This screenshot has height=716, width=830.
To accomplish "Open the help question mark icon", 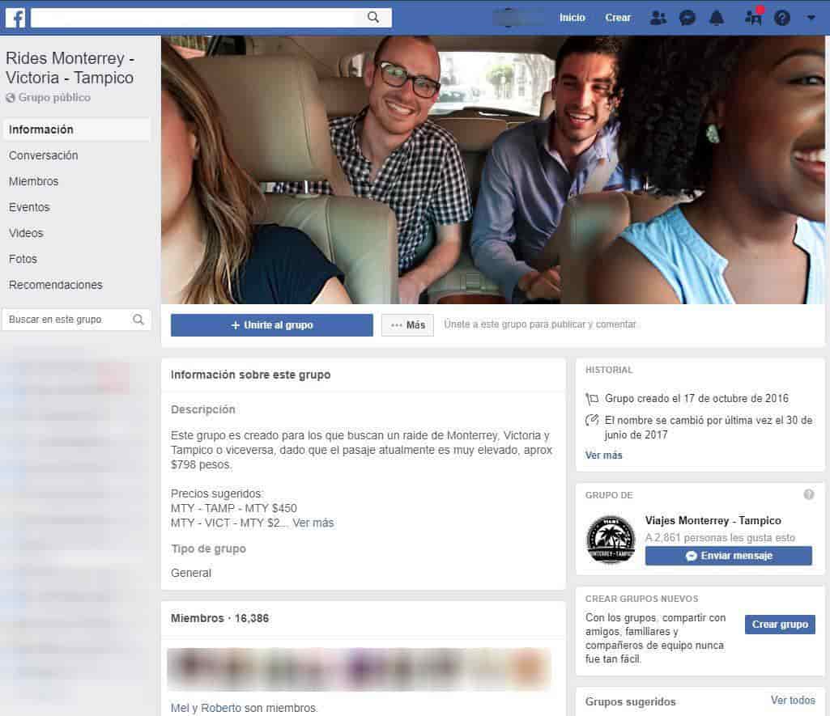I will tap(782, 18).
